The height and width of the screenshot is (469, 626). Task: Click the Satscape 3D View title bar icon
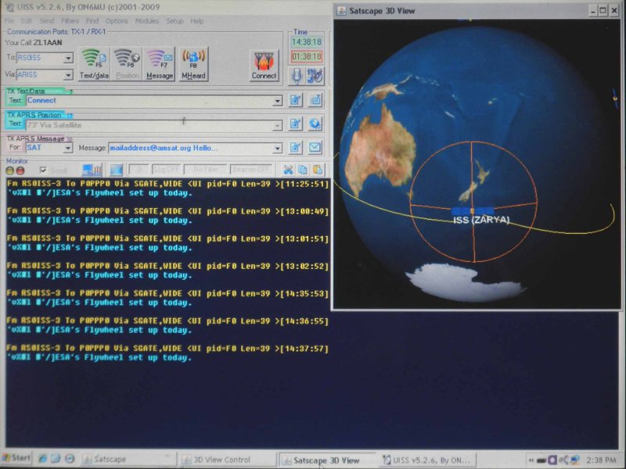(x=341, y=11)
